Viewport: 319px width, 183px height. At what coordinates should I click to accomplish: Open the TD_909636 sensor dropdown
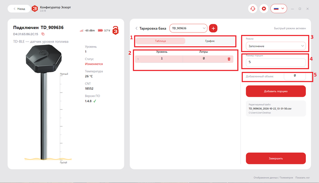point(188,28)
